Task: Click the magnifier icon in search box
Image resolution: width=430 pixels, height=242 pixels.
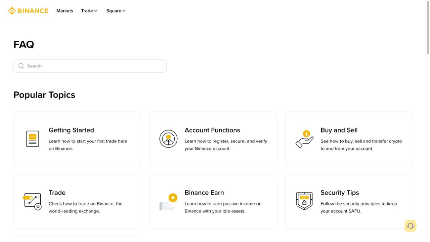Action: click(21, 66)
